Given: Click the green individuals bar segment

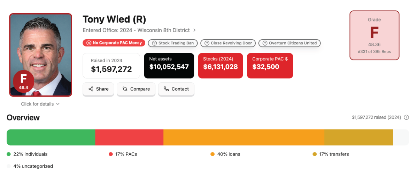Looking at the screenshot, I should tap(51, 137).
